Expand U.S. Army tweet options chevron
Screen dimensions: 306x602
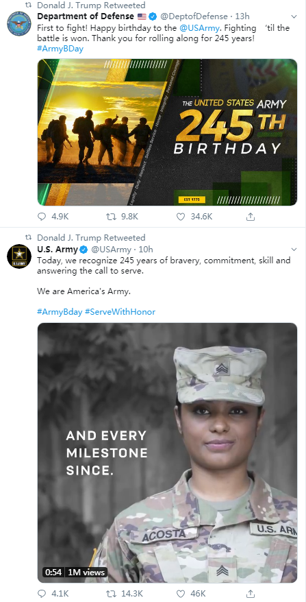click(294, 250)
